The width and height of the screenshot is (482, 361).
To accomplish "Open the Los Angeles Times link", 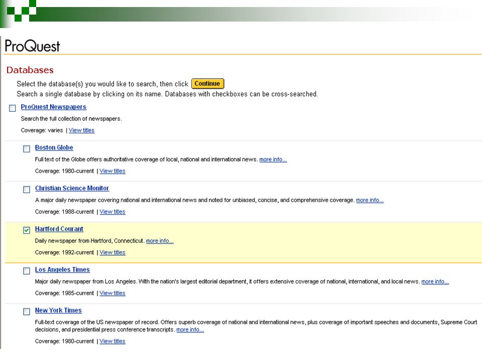I will pyautogui.click(x=62, y=270).
